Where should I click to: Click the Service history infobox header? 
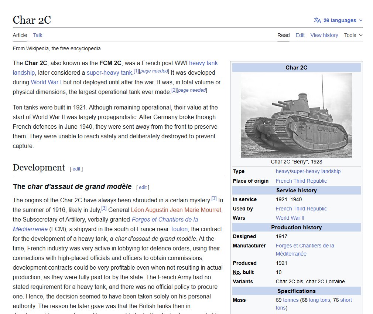click(297, 190)
